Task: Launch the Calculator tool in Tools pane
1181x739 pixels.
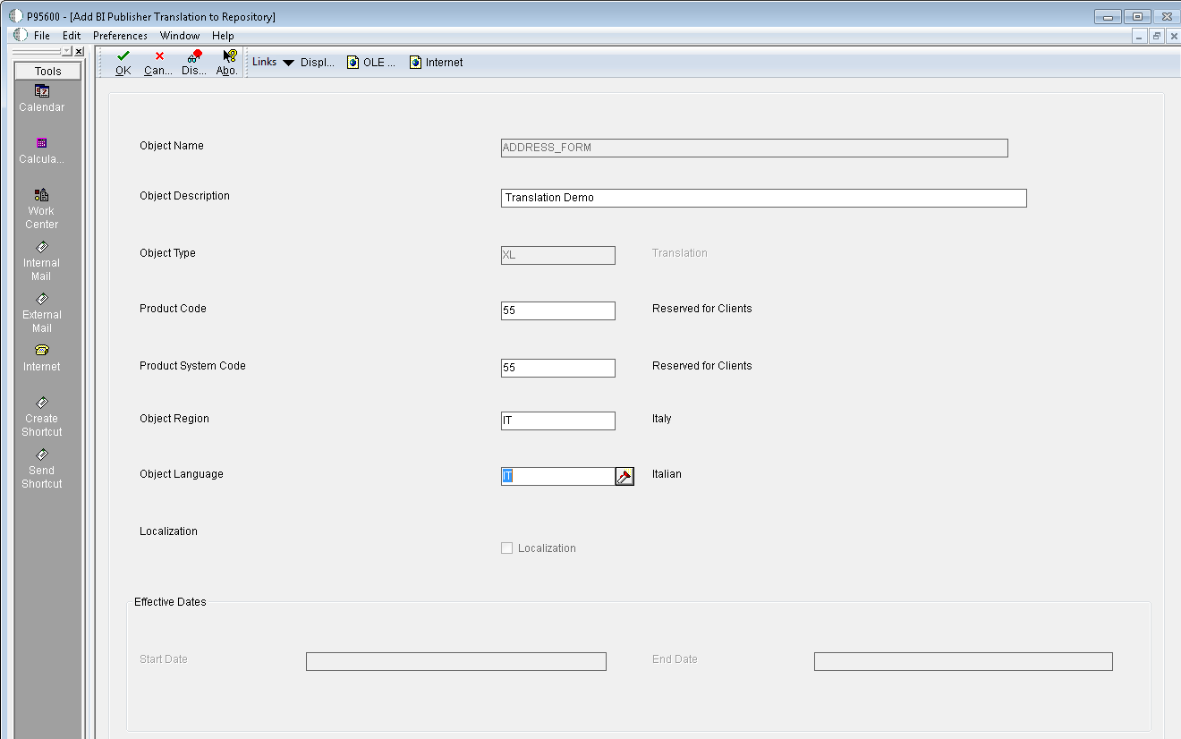Action: click(x=42, y=150)
